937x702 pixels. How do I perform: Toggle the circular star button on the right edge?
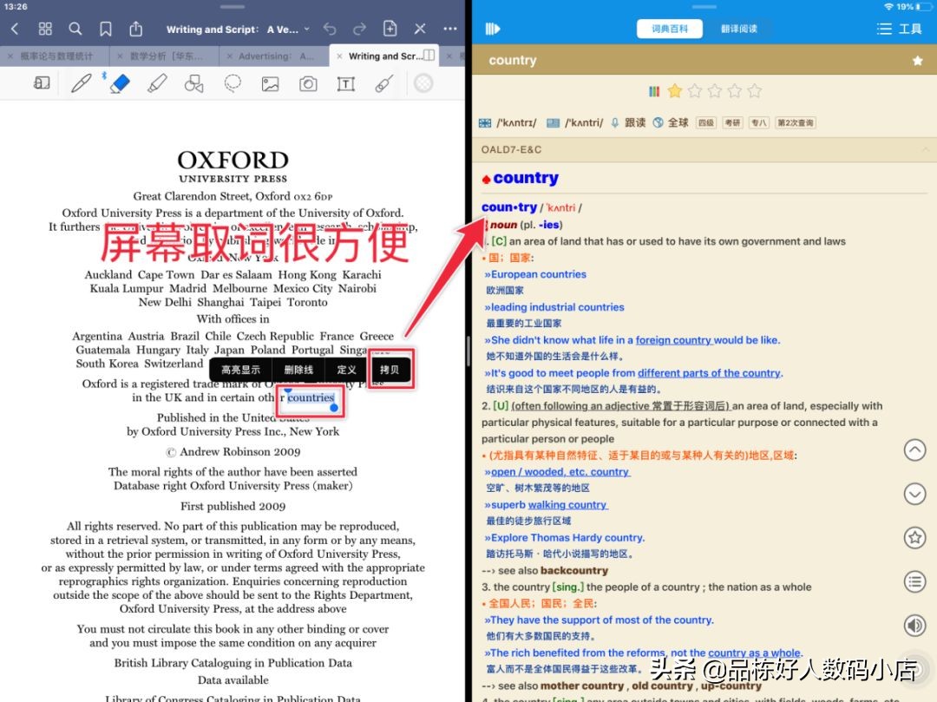914,537
